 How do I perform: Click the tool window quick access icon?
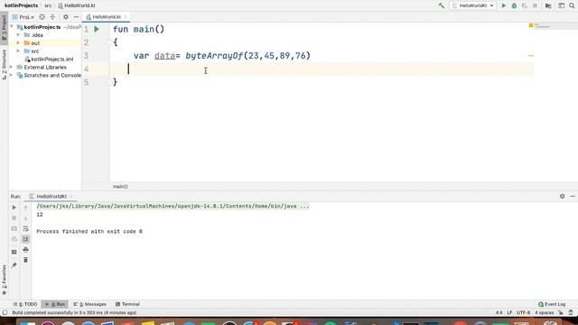[x=5, y=313]
